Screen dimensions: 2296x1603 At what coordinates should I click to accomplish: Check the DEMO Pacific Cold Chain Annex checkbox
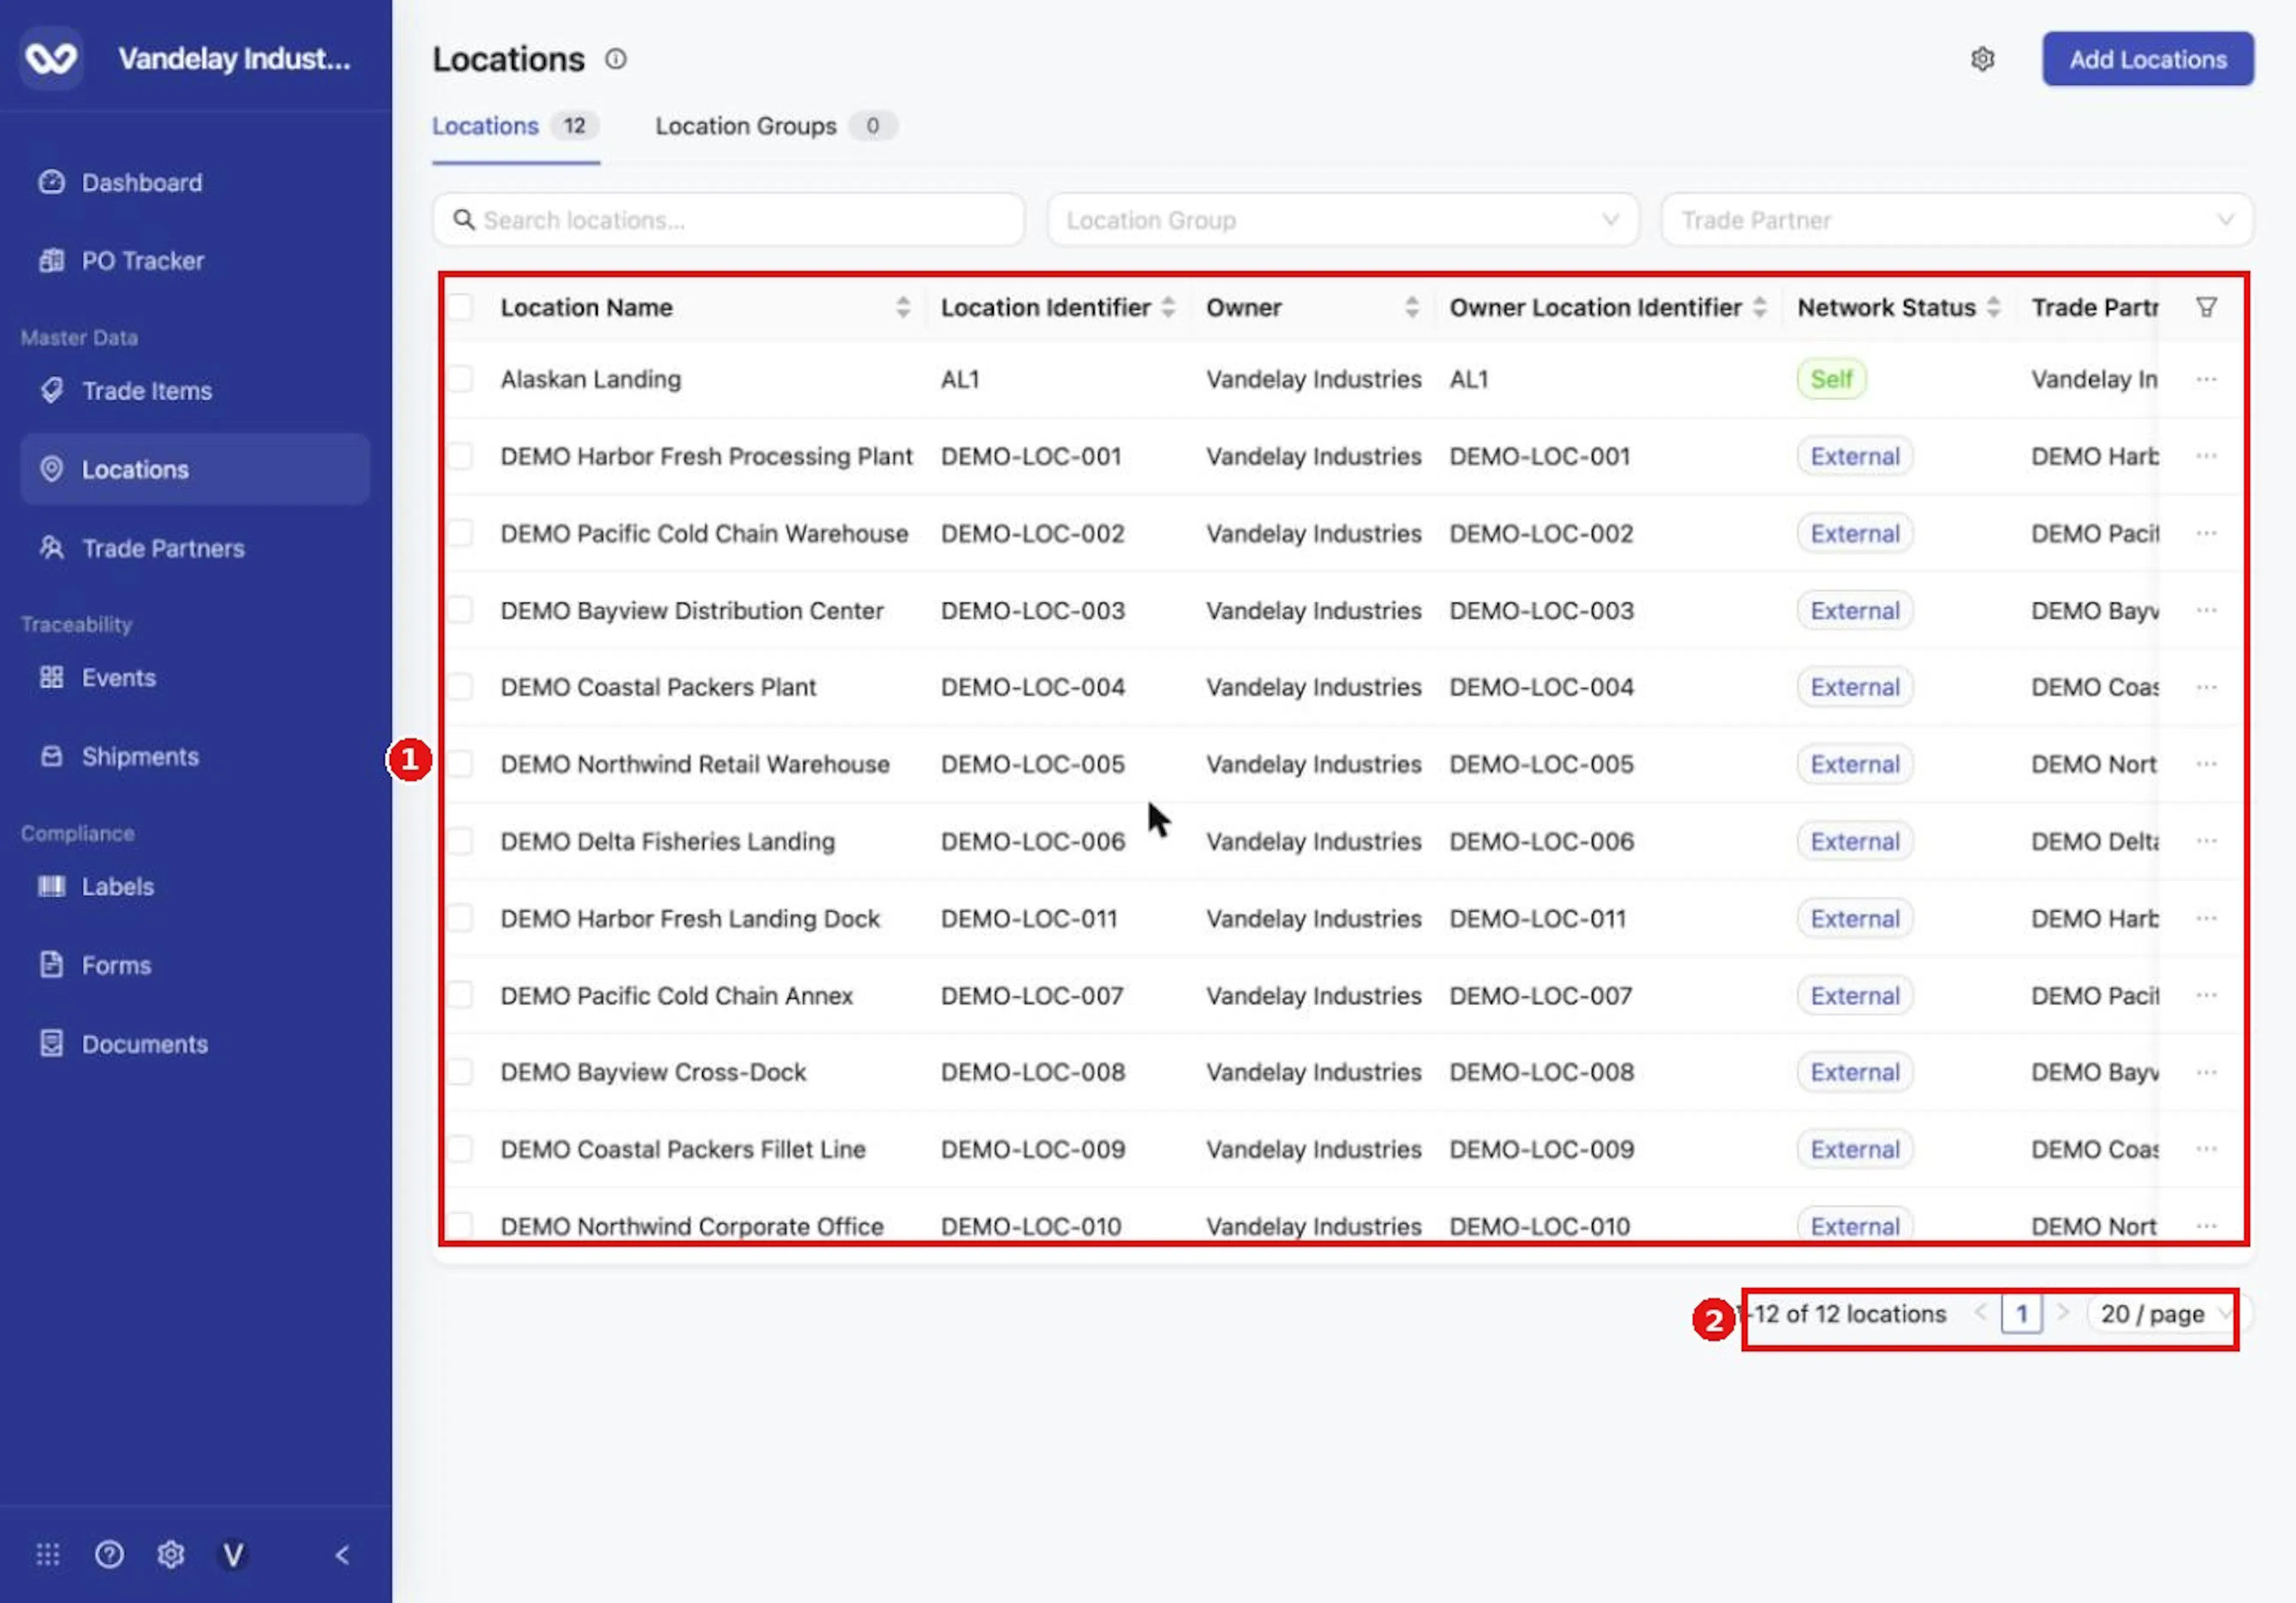click(x=460, y=995)
